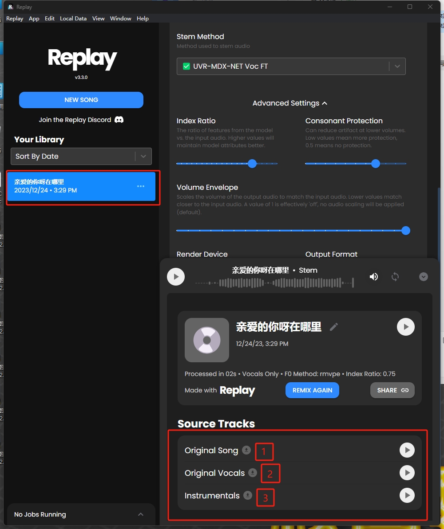Download the Original Song track

click(x=246, y=450)
